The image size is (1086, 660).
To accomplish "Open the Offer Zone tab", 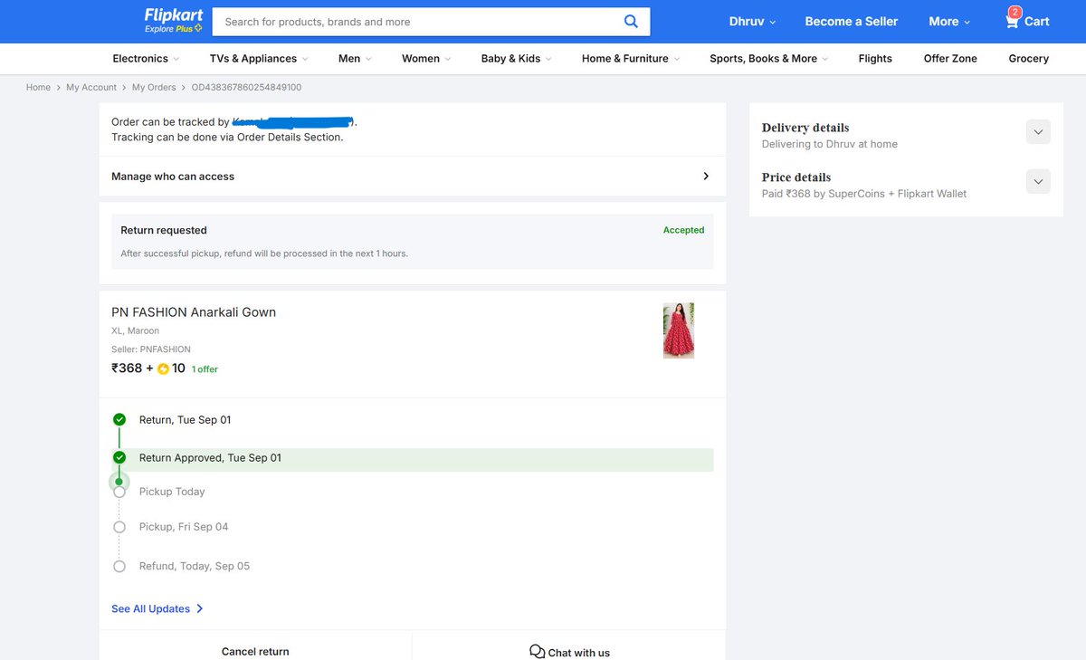I will coord(950,59).
